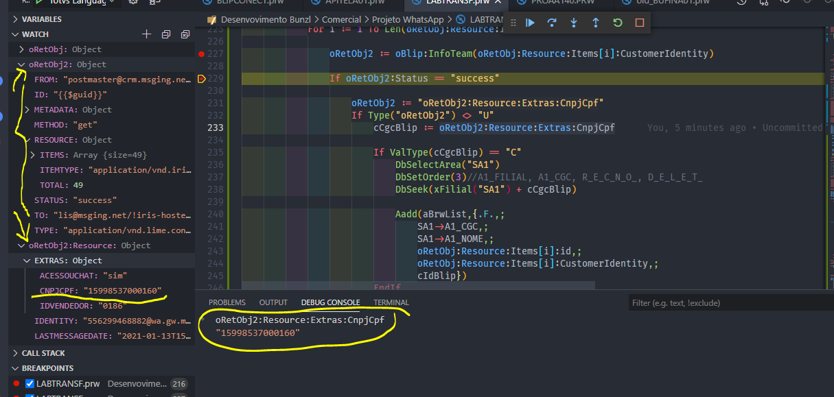The height and width of the screenshot is (397, 834).
Task: Switch to the PROBLEMS panel tab
Action: (x=227, y=302)
